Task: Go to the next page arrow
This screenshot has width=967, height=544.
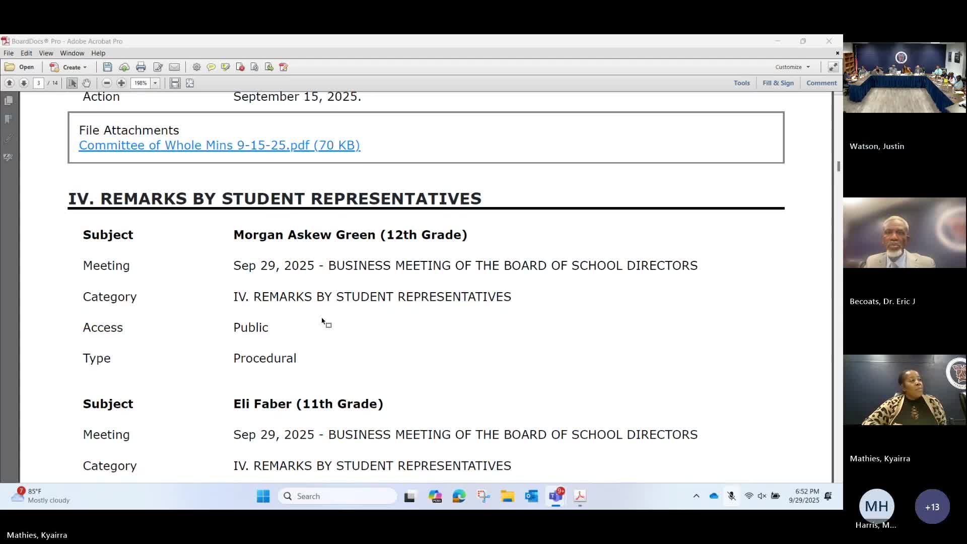Action: (24, 83)
